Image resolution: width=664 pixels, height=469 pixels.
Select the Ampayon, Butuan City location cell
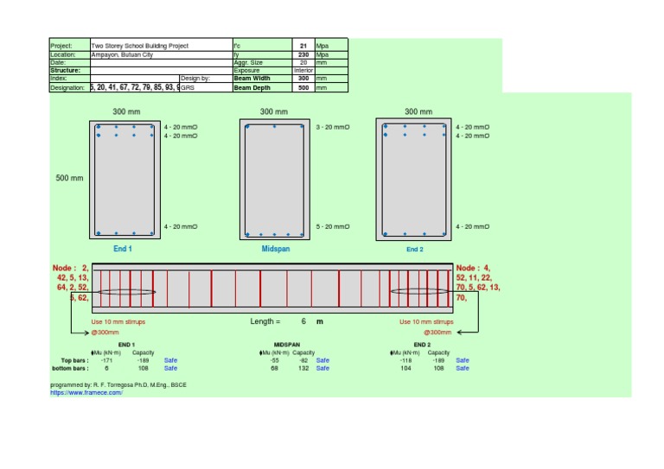click(x=162, y=55)
